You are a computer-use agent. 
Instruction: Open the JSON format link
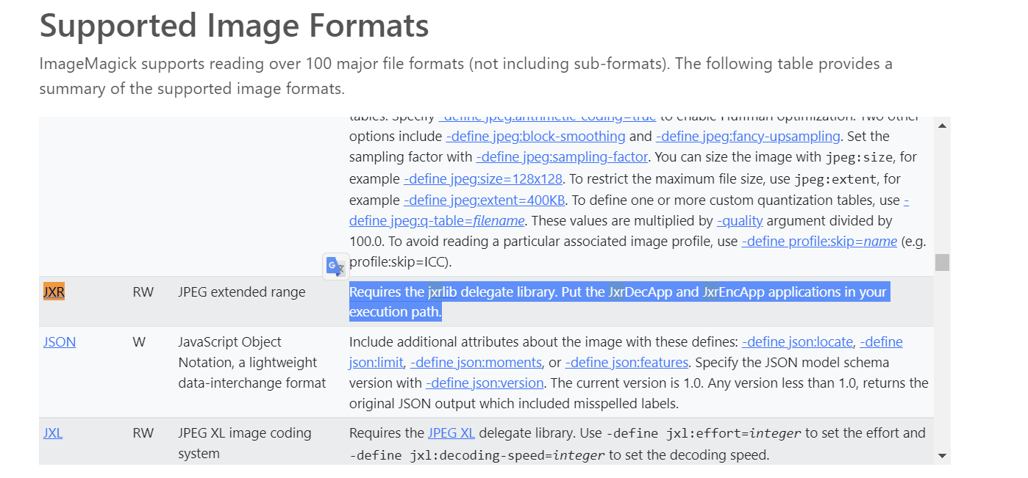pos(59,341)
